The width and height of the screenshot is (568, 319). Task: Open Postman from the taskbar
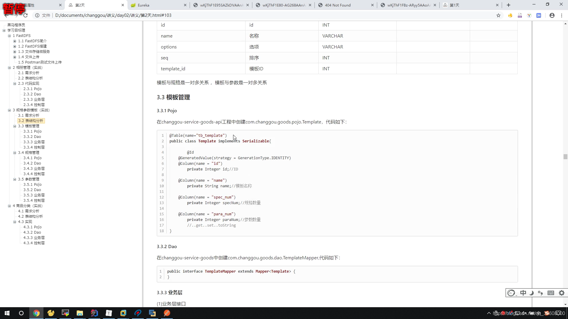167,313
